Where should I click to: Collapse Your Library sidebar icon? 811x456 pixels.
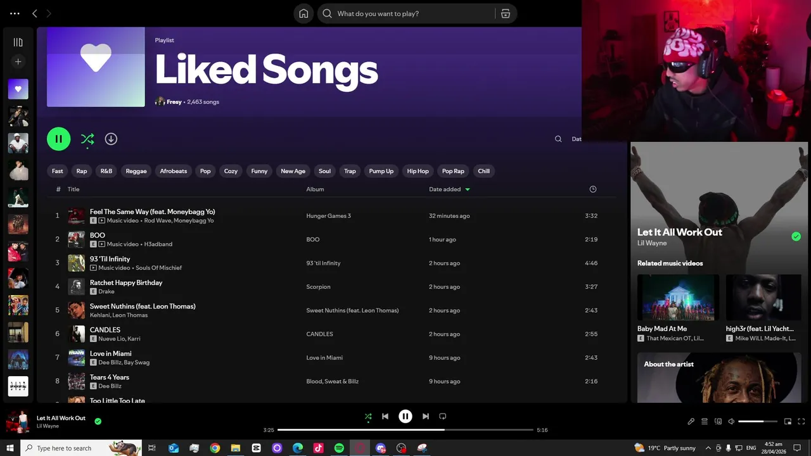[x=18, y=42]
